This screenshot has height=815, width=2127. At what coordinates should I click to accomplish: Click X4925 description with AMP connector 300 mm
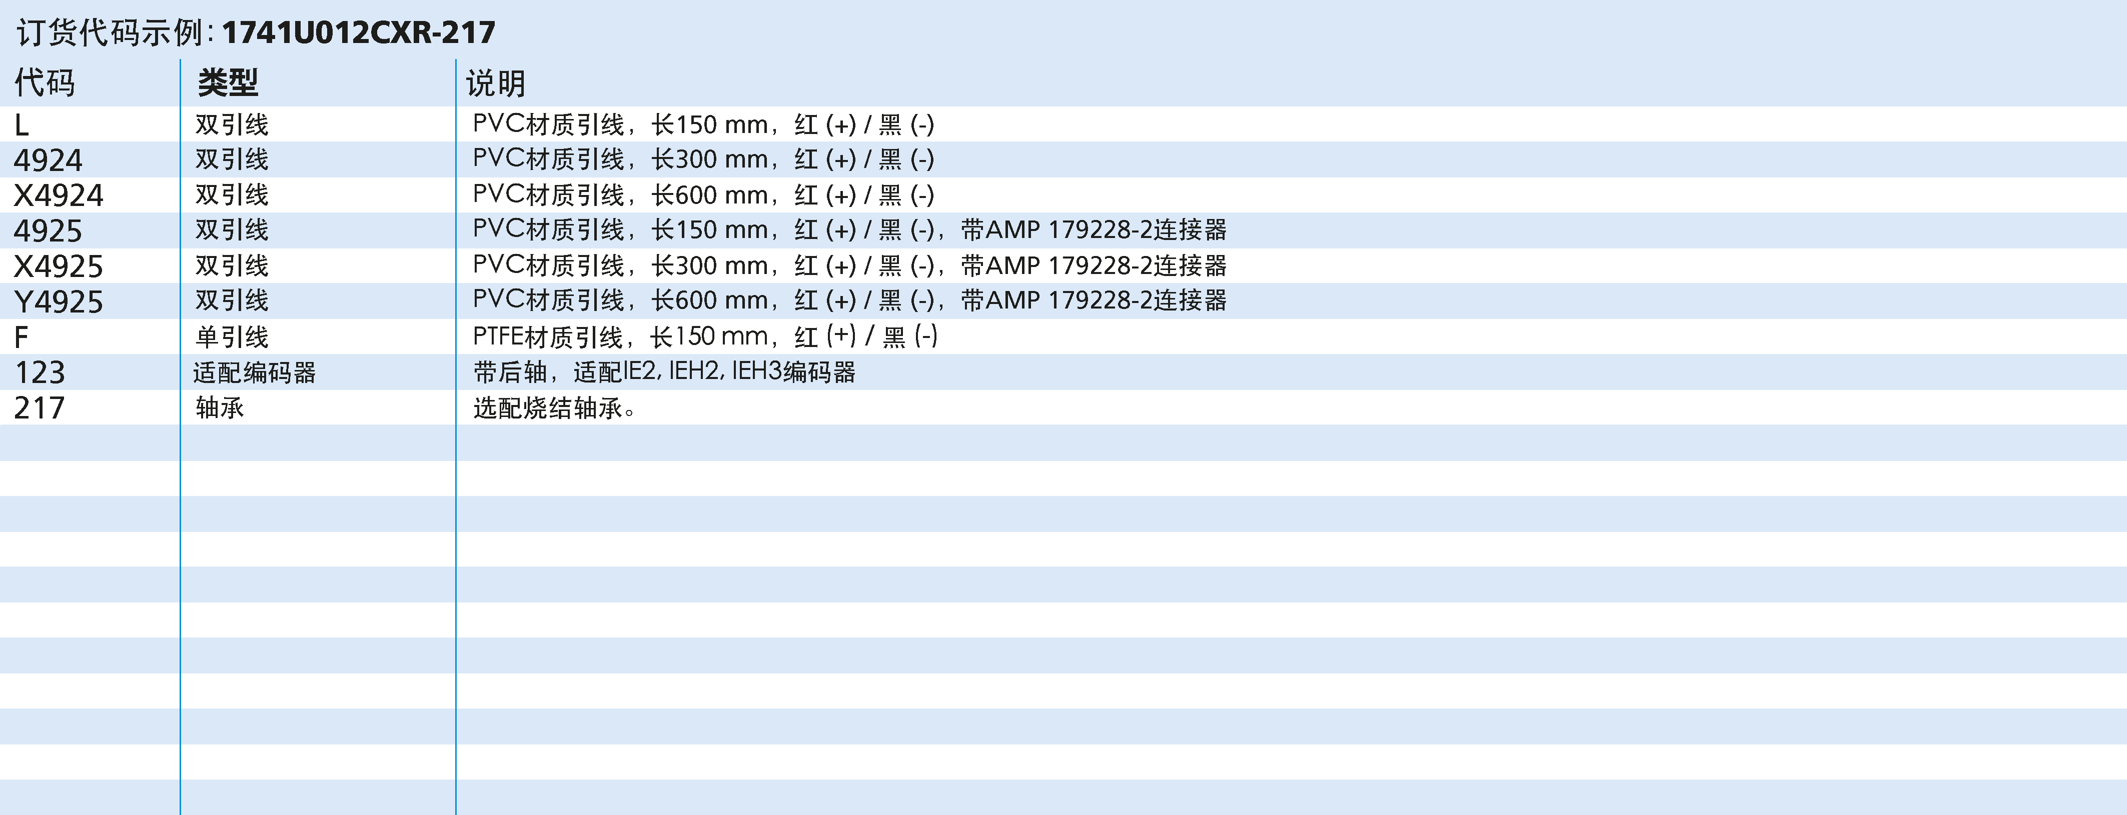[x=849, y=265]
